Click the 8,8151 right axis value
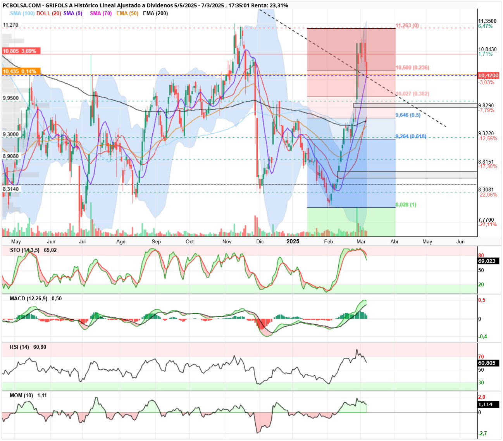This screenshot has height=441, width=503. pyautogui.click(x=486, y=162)
